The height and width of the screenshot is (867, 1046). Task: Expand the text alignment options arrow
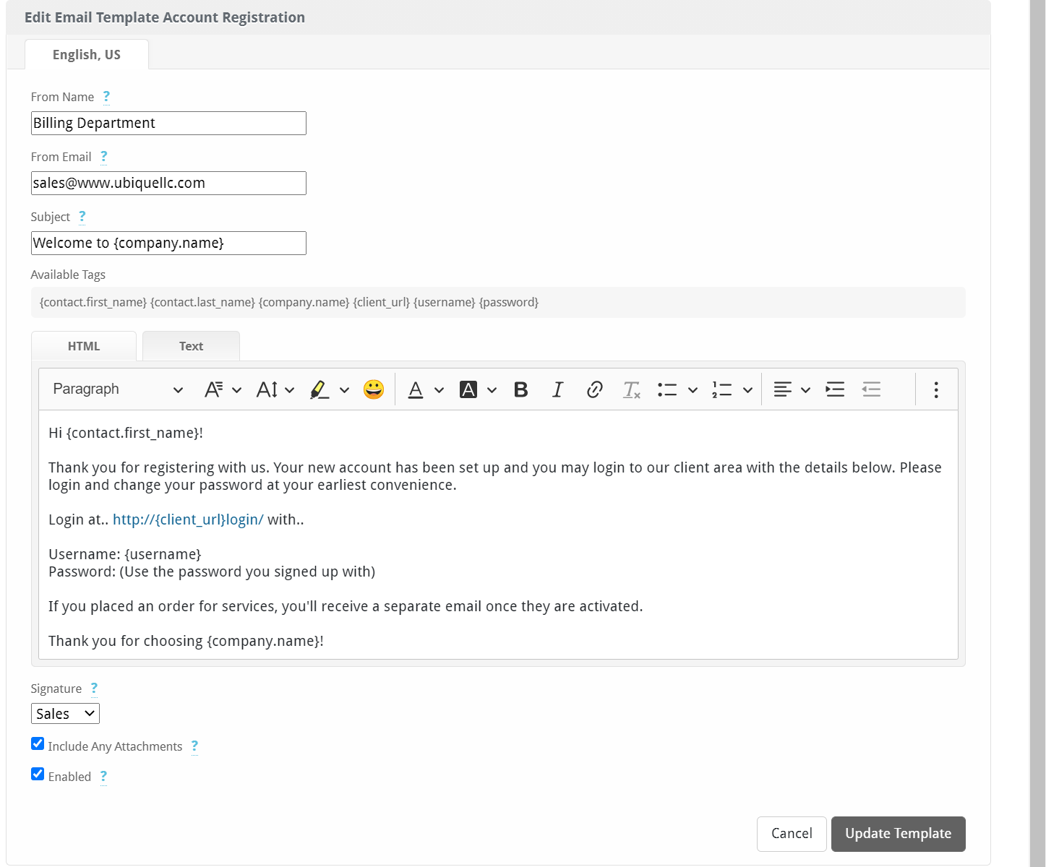[x=805, y=390]
